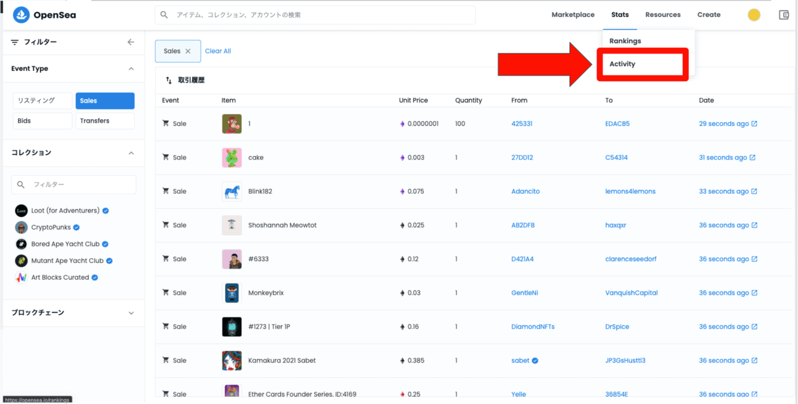Click the cart icon in Blink182 row

click(166, 191)
